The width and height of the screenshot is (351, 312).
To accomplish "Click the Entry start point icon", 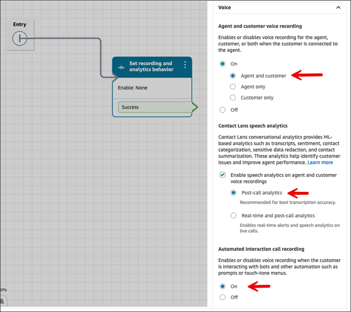I will click(20, 38).
